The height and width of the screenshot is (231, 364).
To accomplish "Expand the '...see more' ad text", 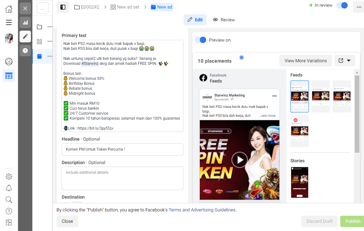I will click(267, 115).
